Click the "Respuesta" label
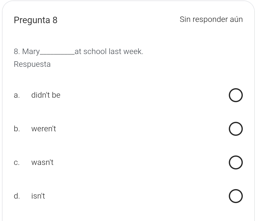Image resolution: width=263 pixels, height=221 pixels. pyautogui.click(x=32, y=64)
